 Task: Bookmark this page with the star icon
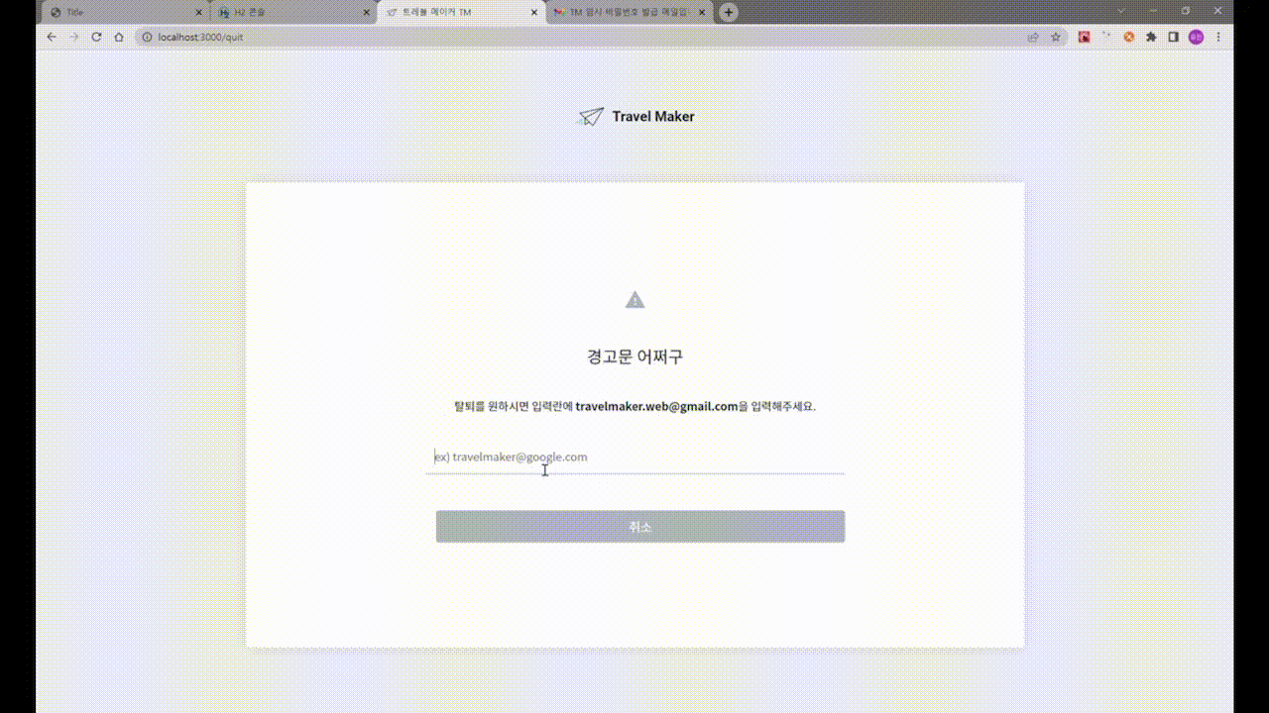tap(1056, 37)
